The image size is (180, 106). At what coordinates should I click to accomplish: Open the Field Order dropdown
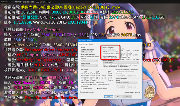click(x=89, y=61)
